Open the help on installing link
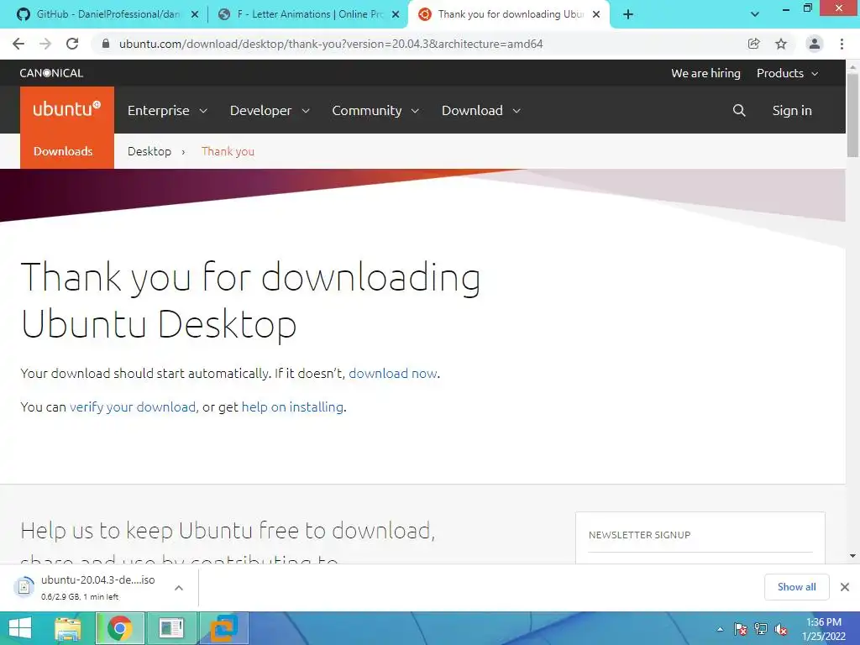The height and width of the screenshot is (645, 860). click(x=292, y=407)
